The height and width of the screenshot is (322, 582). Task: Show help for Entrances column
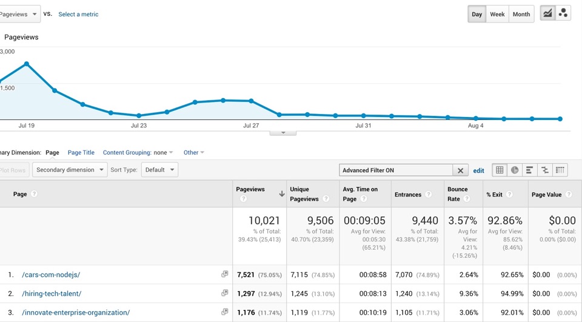[429, 194]
